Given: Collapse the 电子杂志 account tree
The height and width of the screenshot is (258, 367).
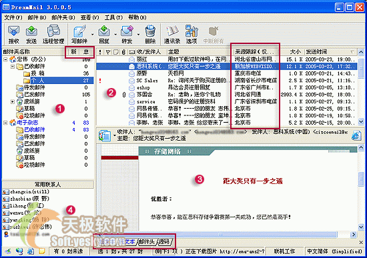Looking at the screenshot, I should (5, 123).
